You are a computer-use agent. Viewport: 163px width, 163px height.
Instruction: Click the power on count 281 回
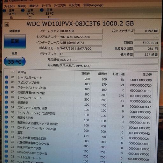pyautogui.click(x=146, y=49)
